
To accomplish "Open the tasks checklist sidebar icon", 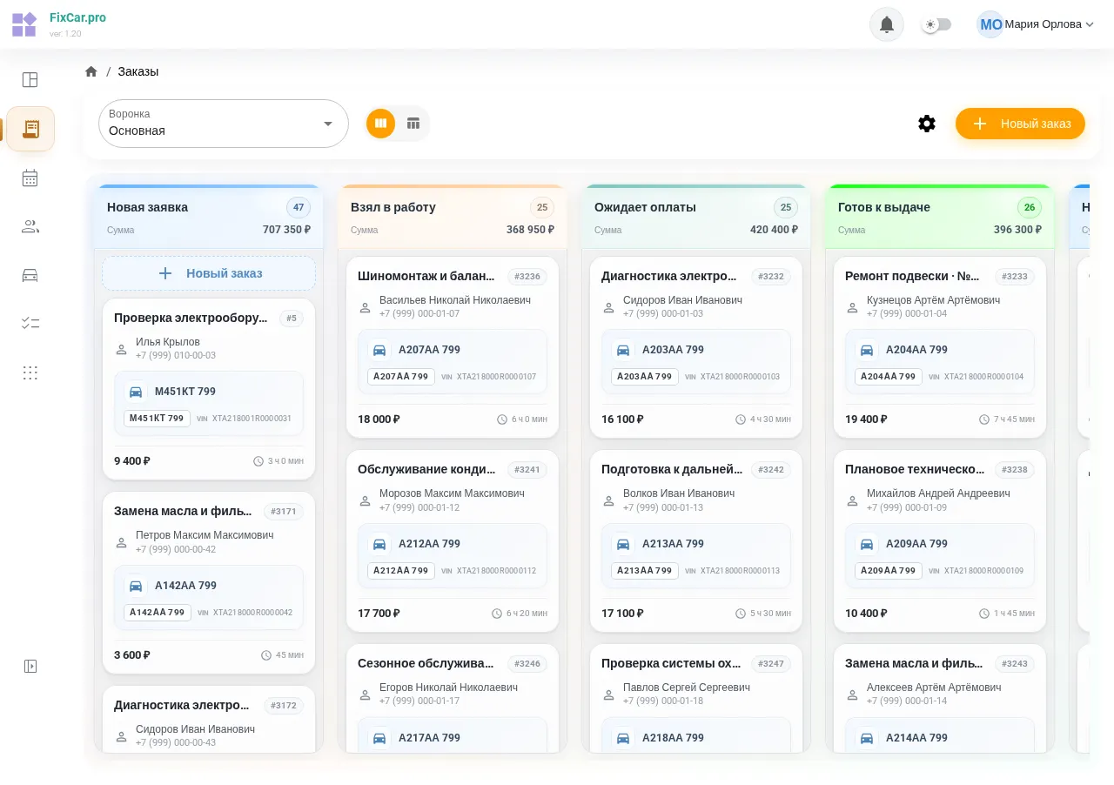I will pos(30,323).
